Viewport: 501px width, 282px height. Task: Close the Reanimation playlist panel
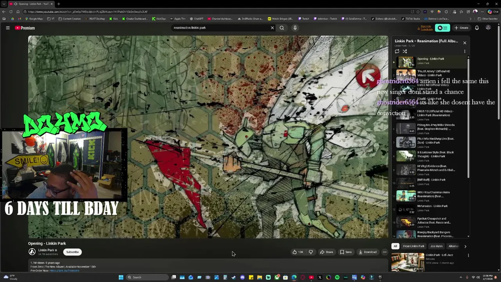465,43
